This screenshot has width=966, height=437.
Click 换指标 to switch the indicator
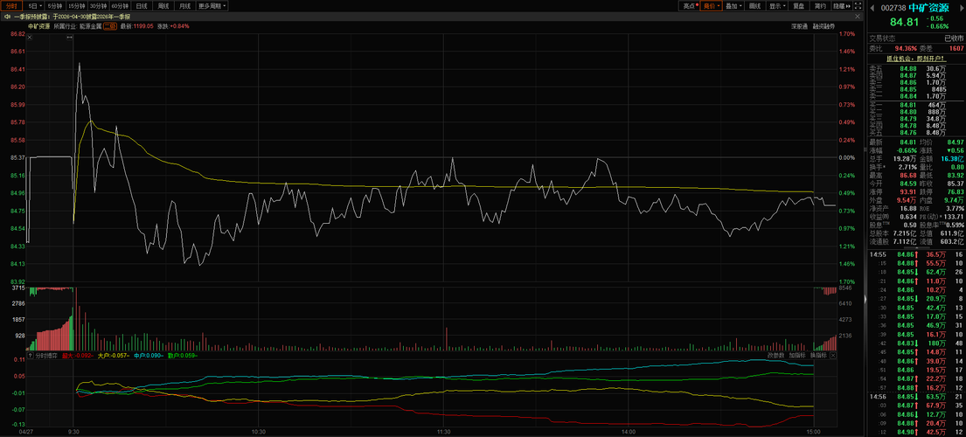click(x=818, y=355)
